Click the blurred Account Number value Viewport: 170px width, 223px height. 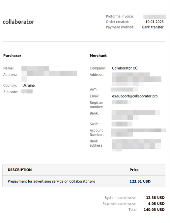(x=138, y=132)
